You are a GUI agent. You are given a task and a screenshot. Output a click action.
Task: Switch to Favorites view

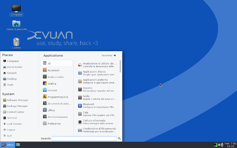(109, 55)
